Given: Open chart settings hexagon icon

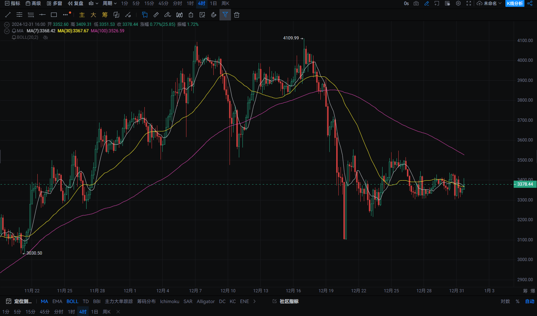Looking at the screenshot, I should (x=458, y=3).
